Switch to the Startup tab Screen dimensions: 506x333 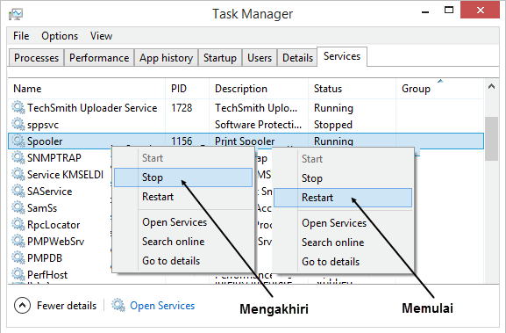[220, 58]
